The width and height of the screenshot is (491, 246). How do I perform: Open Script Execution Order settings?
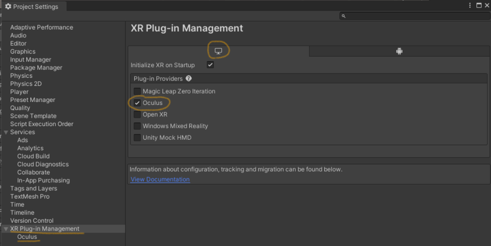coord(42,124)
